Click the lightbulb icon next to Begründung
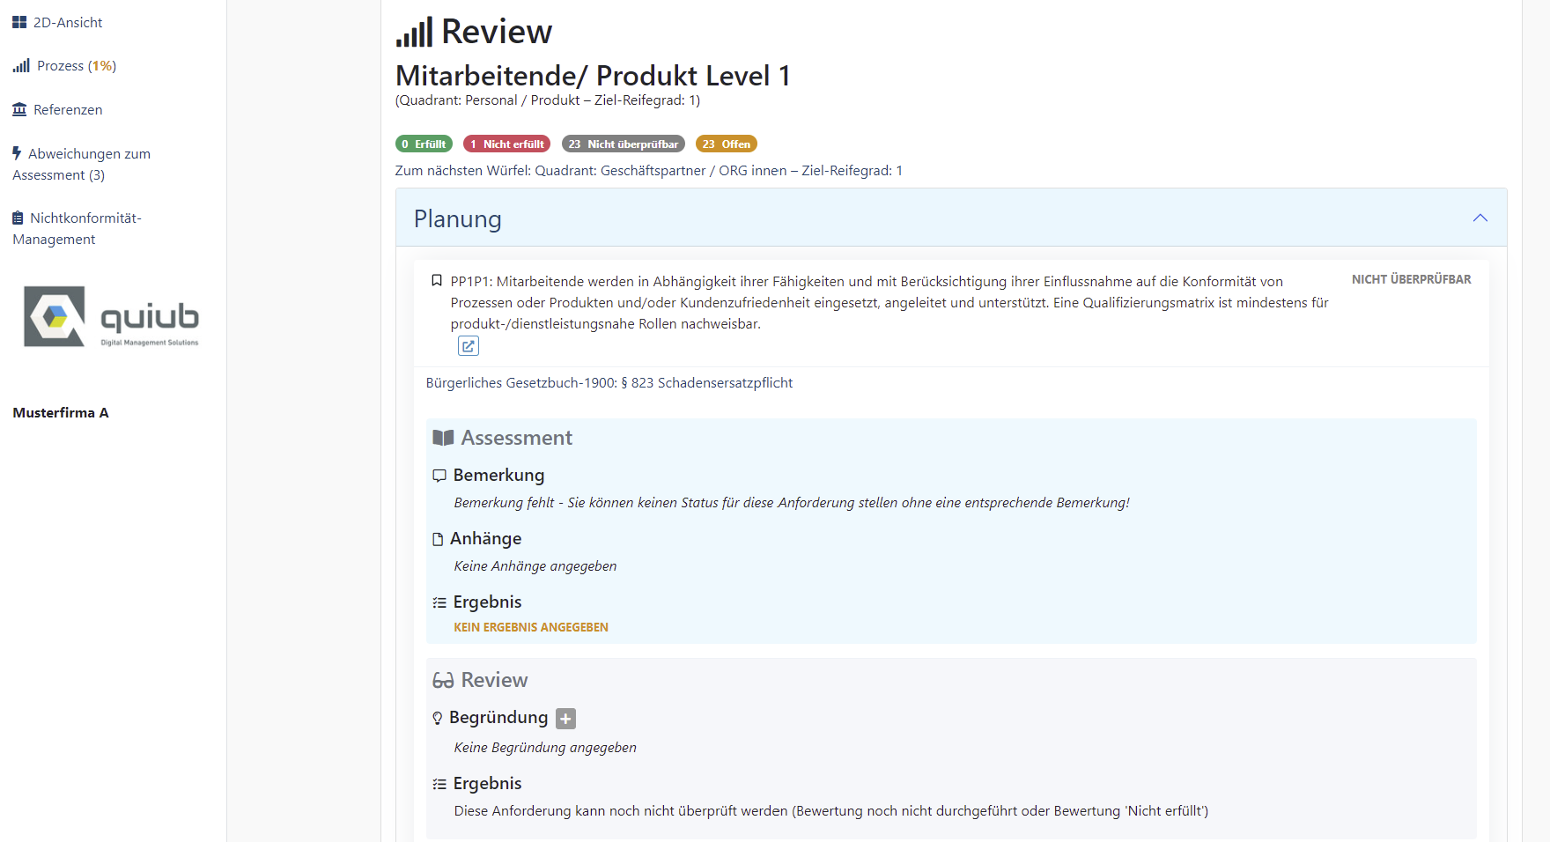This screenshot has width=1550, height=842. coord(439,717)
